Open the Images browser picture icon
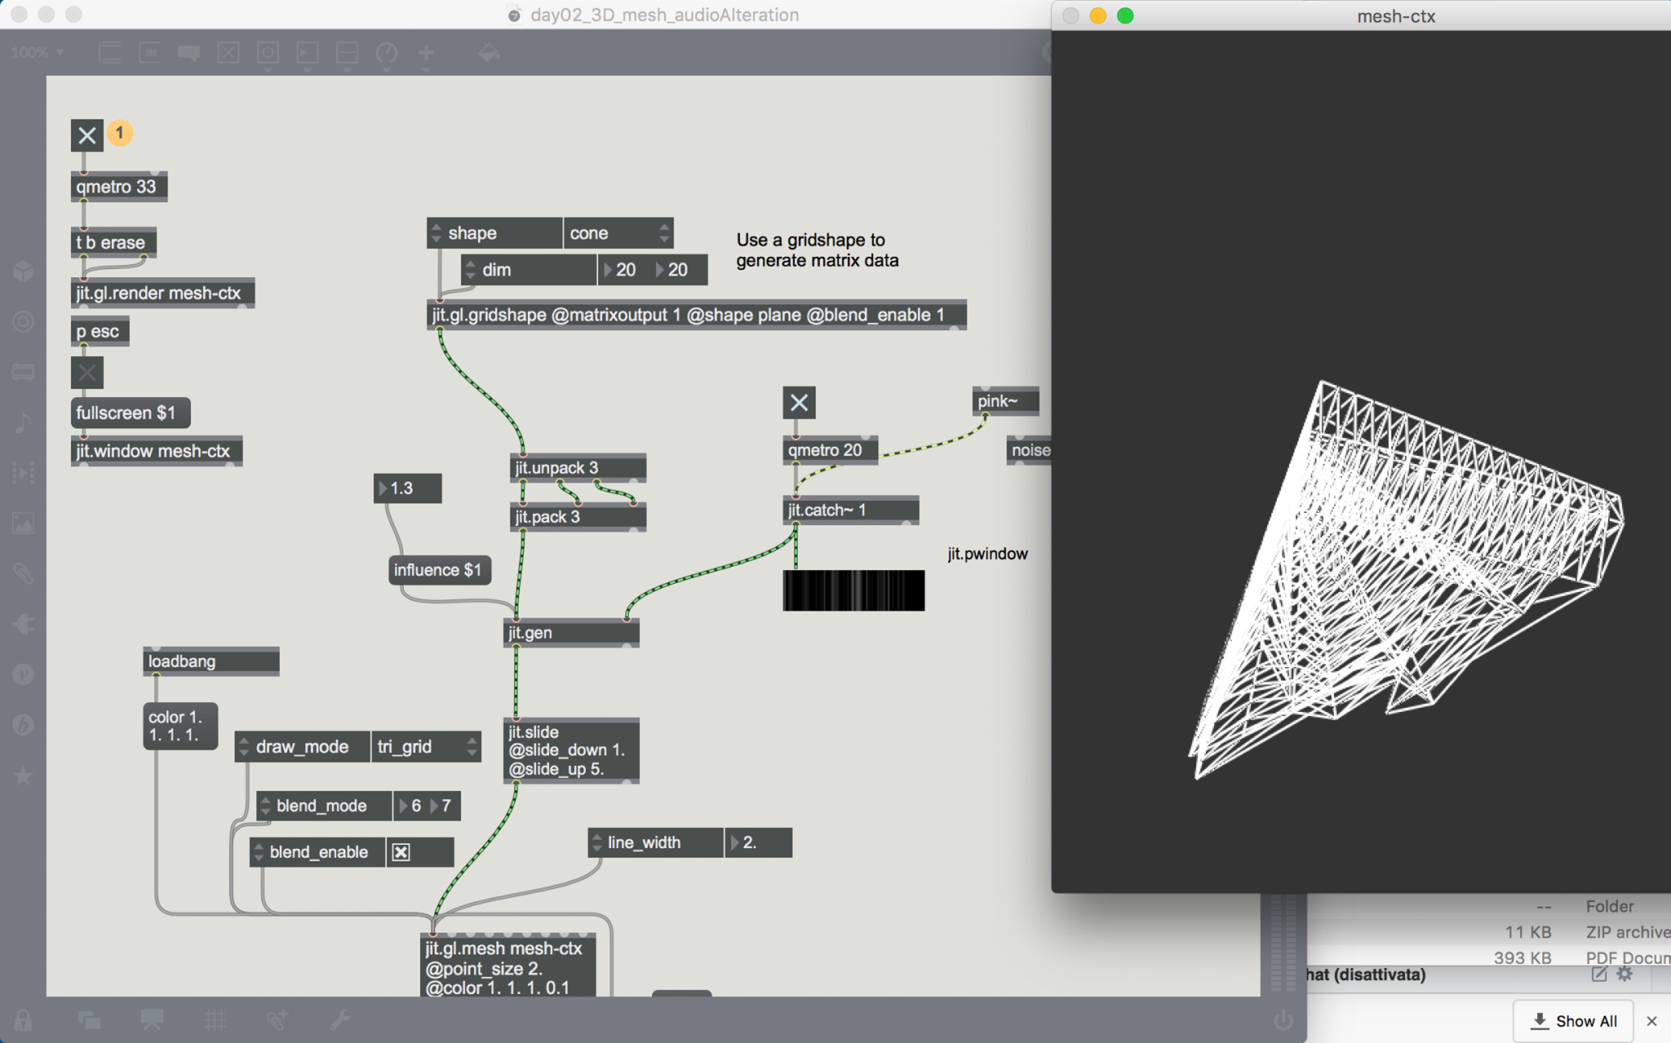 point(23,523)
